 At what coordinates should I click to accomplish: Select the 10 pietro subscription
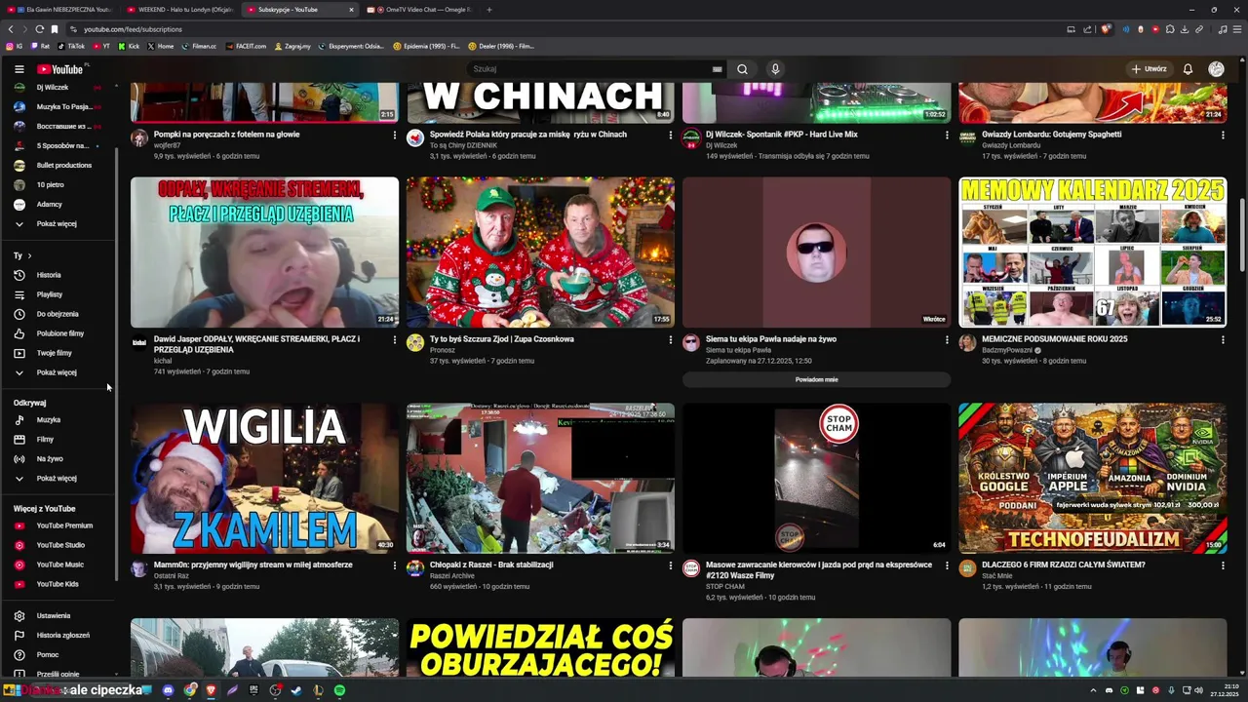(x=58, y=184)
